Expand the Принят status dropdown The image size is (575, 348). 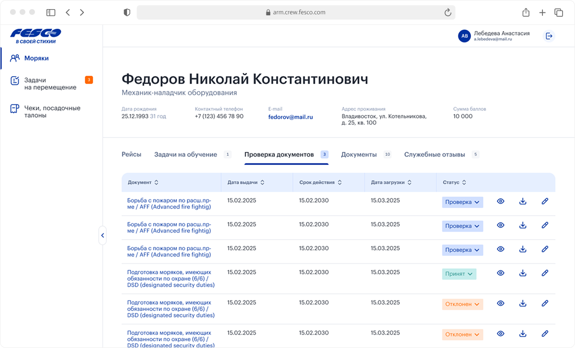coord(459,274)
